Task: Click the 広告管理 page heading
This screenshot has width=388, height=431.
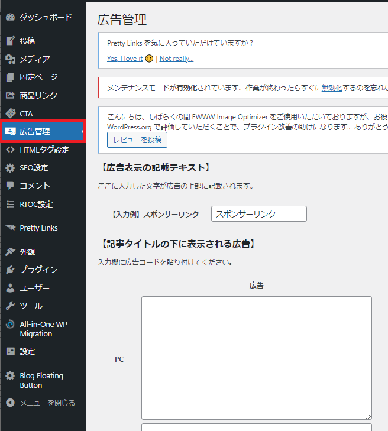Action: click(122, 20)
